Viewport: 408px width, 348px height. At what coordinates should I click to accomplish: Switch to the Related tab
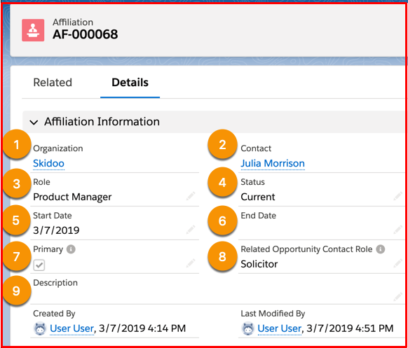53,83
